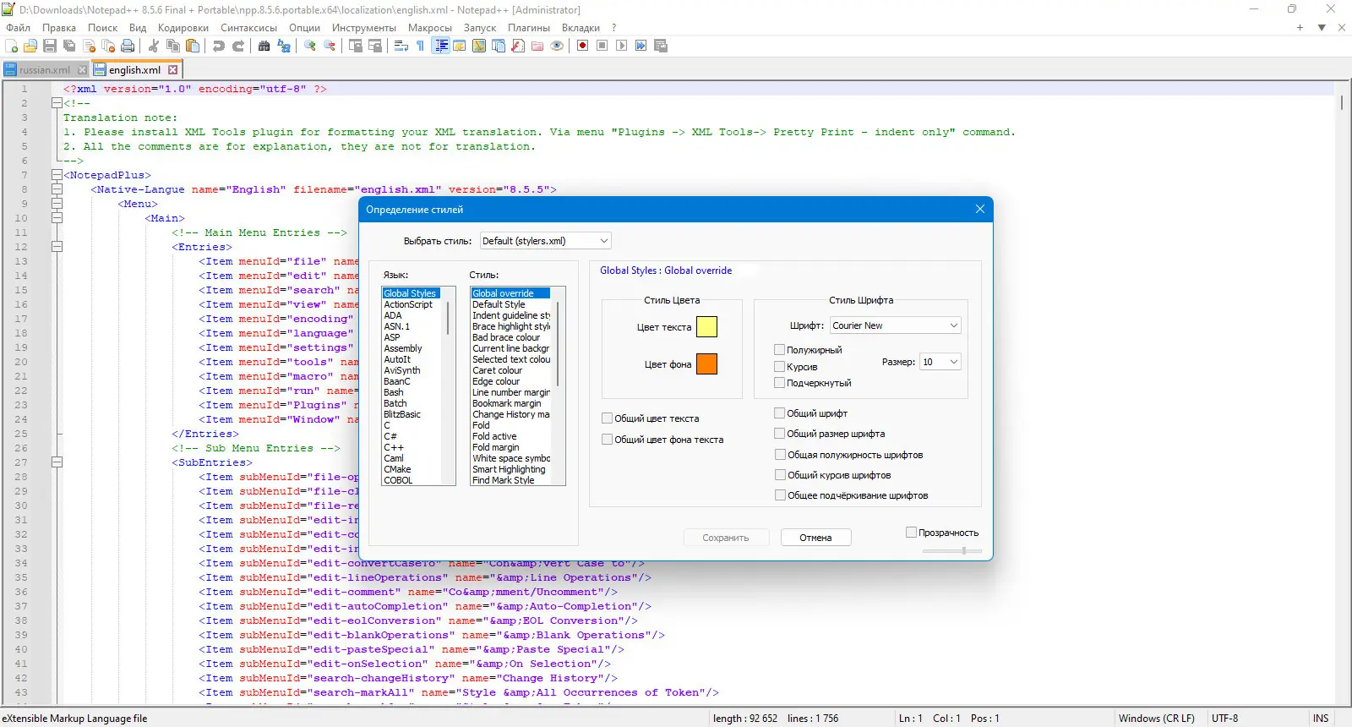Check the Общий цвет текста checkbox
Screen dimensions: 1352x727
(x=608, y=418)
